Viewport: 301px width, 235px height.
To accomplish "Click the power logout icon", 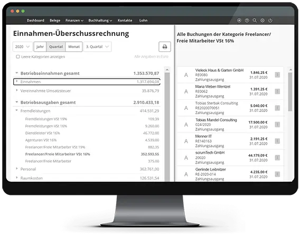I will 270,21.
